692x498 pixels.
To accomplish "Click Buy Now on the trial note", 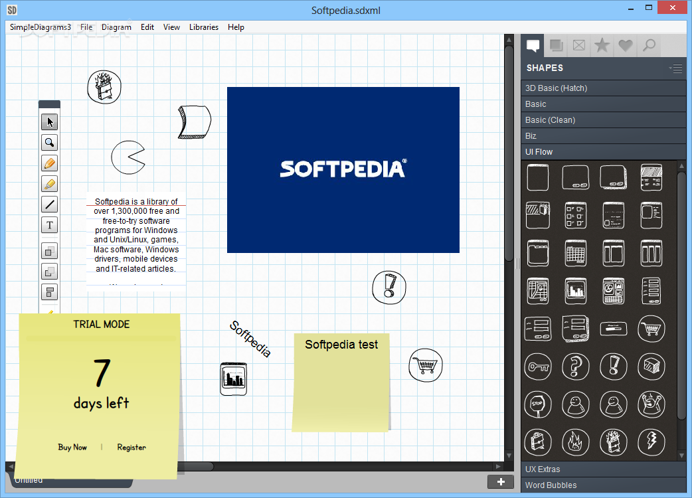I will click(x=72, y=447).
